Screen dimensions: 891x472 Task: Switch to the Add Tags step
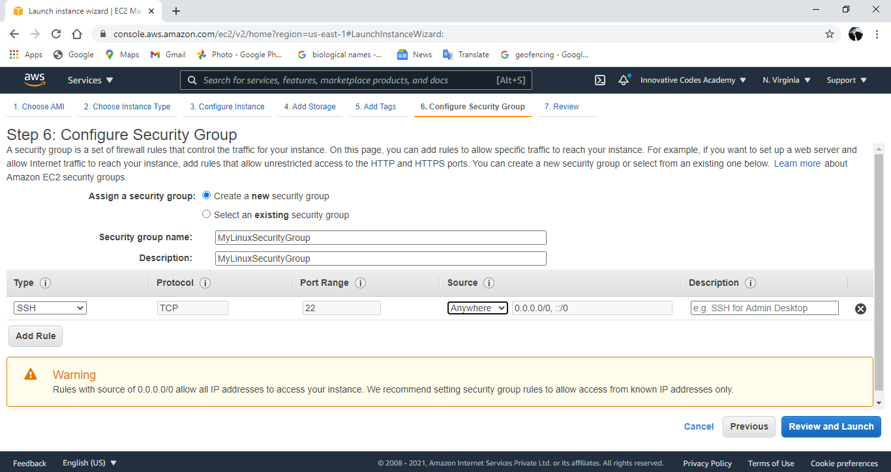378,106
